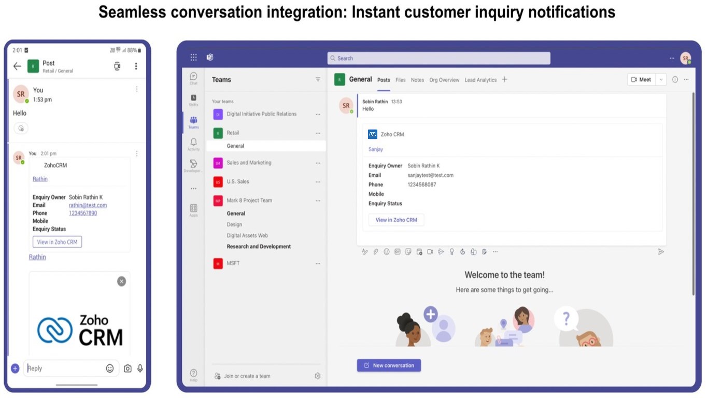Start a New conversation
Viewport: 708px width, 398px height.
[x=389, y=365]
